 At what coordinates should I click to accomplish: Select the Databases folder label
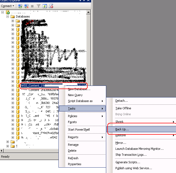[x=23, y=16]
